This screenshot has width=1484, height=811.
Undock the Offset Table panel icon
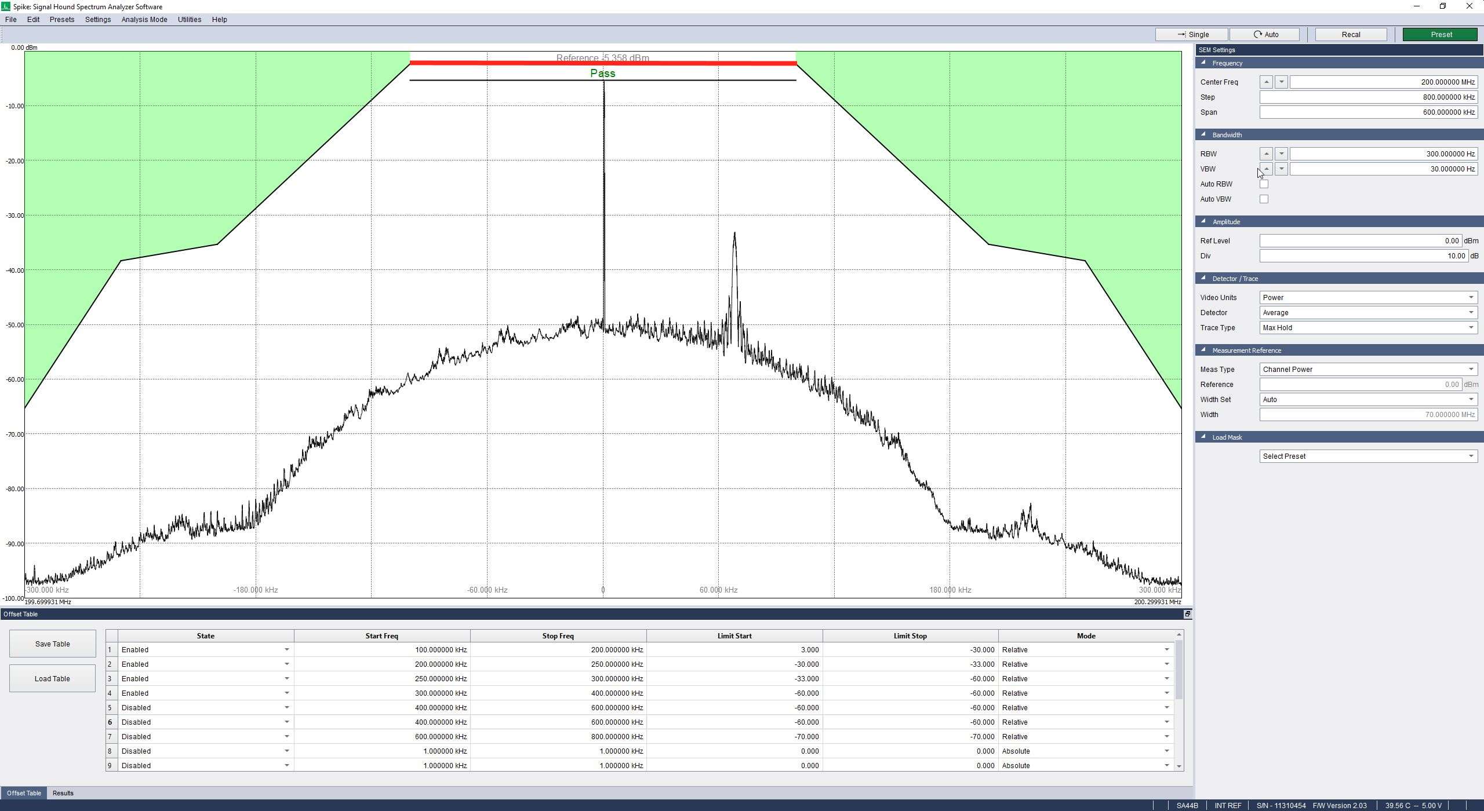tap(1187, 614)
